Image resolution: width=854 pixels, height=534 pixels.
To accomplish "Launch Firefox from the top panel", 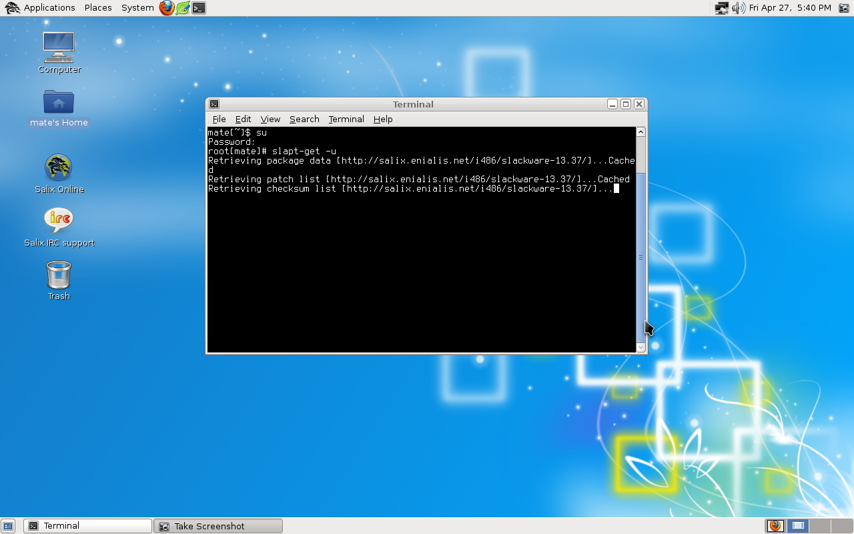I will (166, 8).
